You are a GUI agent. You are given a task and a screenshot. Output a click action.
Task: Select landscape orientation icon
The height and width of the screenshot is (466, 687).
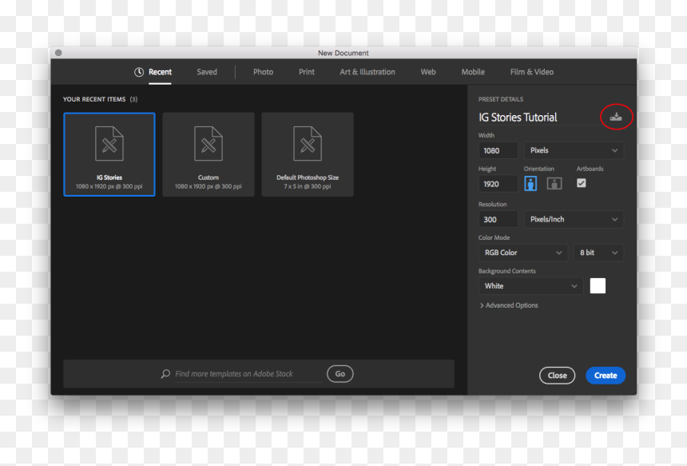click(554, 183)
